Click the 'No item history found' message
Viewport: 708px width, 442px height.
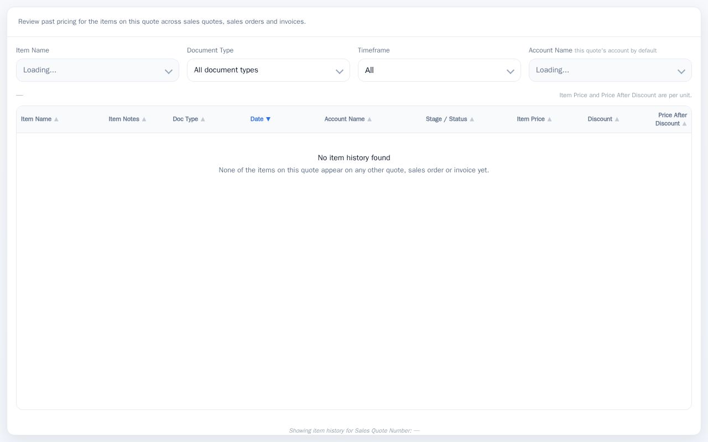click(x=354, y=158)
